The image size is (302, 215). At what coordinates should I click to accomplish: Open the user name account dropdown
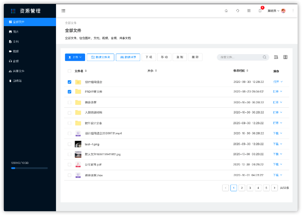pyautogui.click(x=273, y=11)
